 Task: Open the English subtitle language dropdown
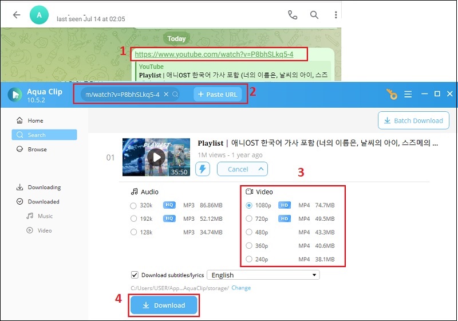tap(263, 275)
